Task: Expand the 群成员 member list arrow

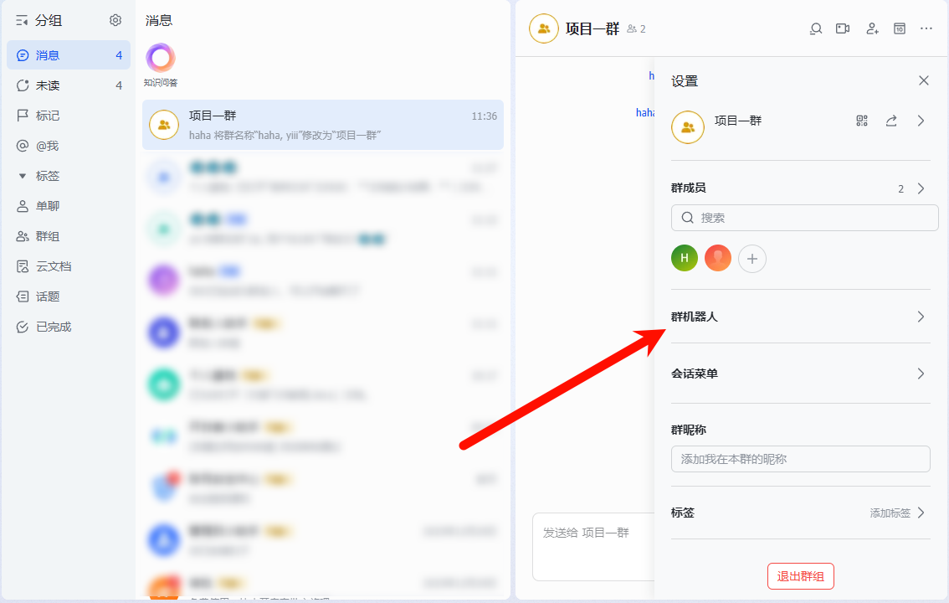Action: [x=921, y=188]
